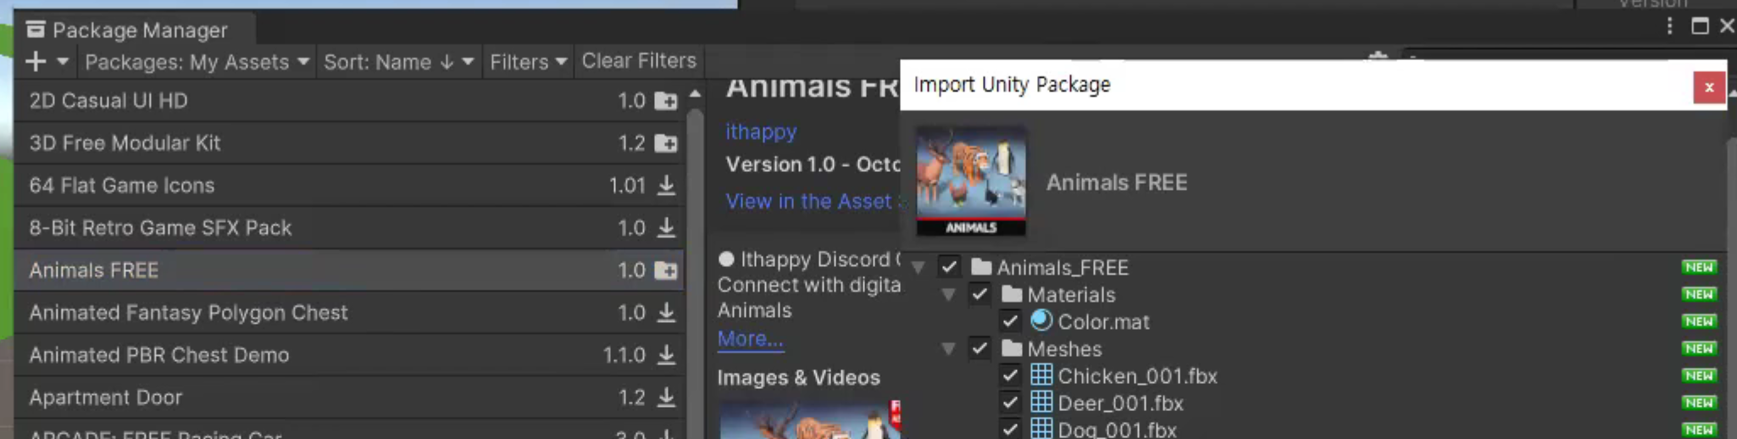1737x439 pixels.
Task: Click package list scroll up arrow
Action: 695,93
